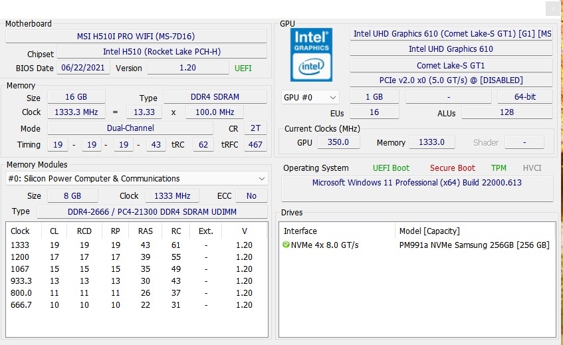This screenshot has width=563, height=345.
Task: Select the PM991a NVMe Samsung drive entry
Action: tap(475, 245)
